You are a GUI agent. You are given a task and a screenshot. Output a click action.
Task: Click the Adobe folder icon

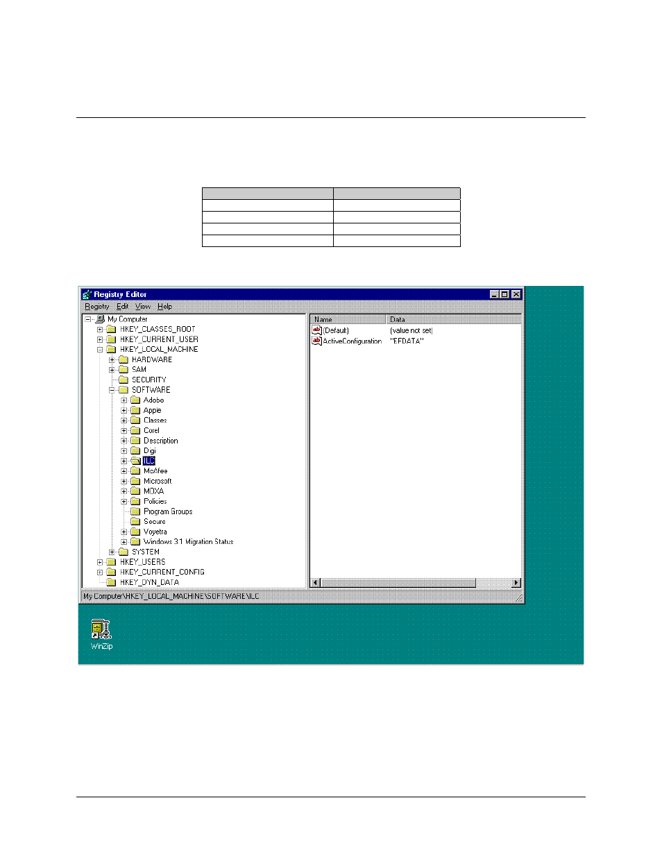135,400
